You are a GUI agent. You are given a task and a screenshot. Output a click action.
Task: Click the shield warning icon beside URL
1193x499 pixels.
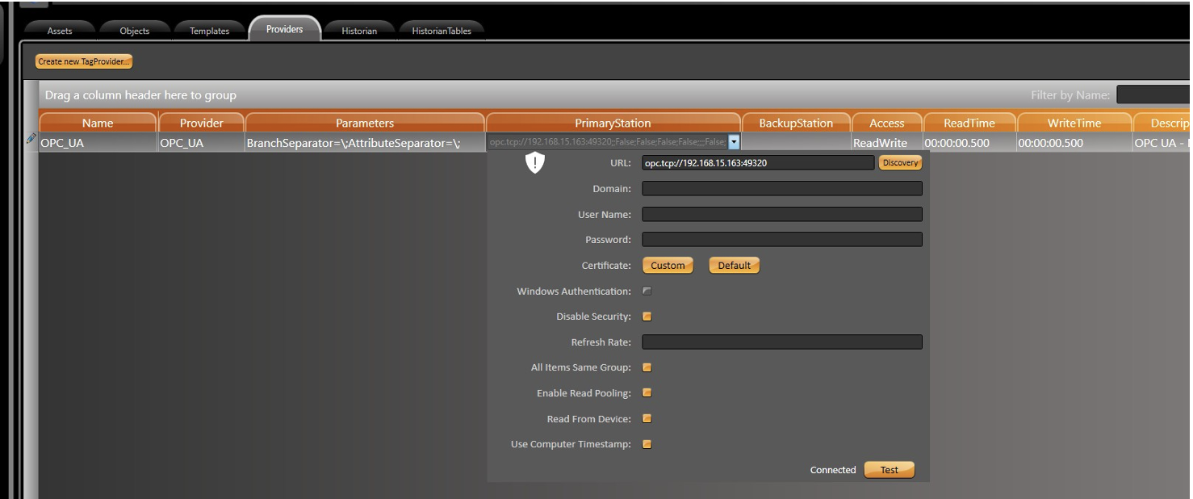point(534,164)
